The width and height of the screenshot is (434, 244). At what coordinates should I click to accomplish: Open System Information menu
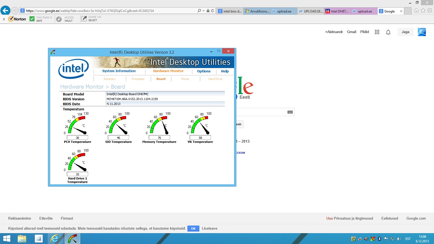(x=119, y=71)
